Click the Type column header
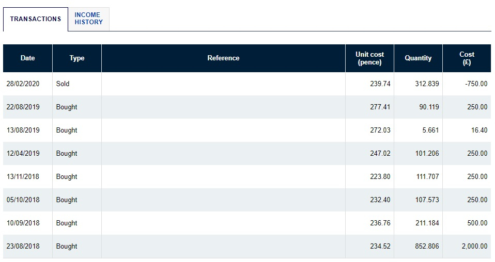 (x=77, y=58)
